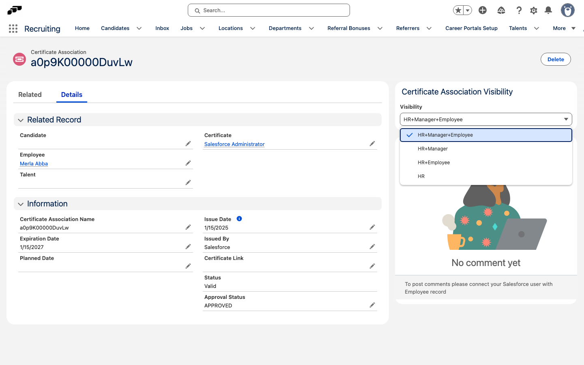Select the HR only visibility option
This screenshot has height=365, width=584.
click(x=486, y=176)
